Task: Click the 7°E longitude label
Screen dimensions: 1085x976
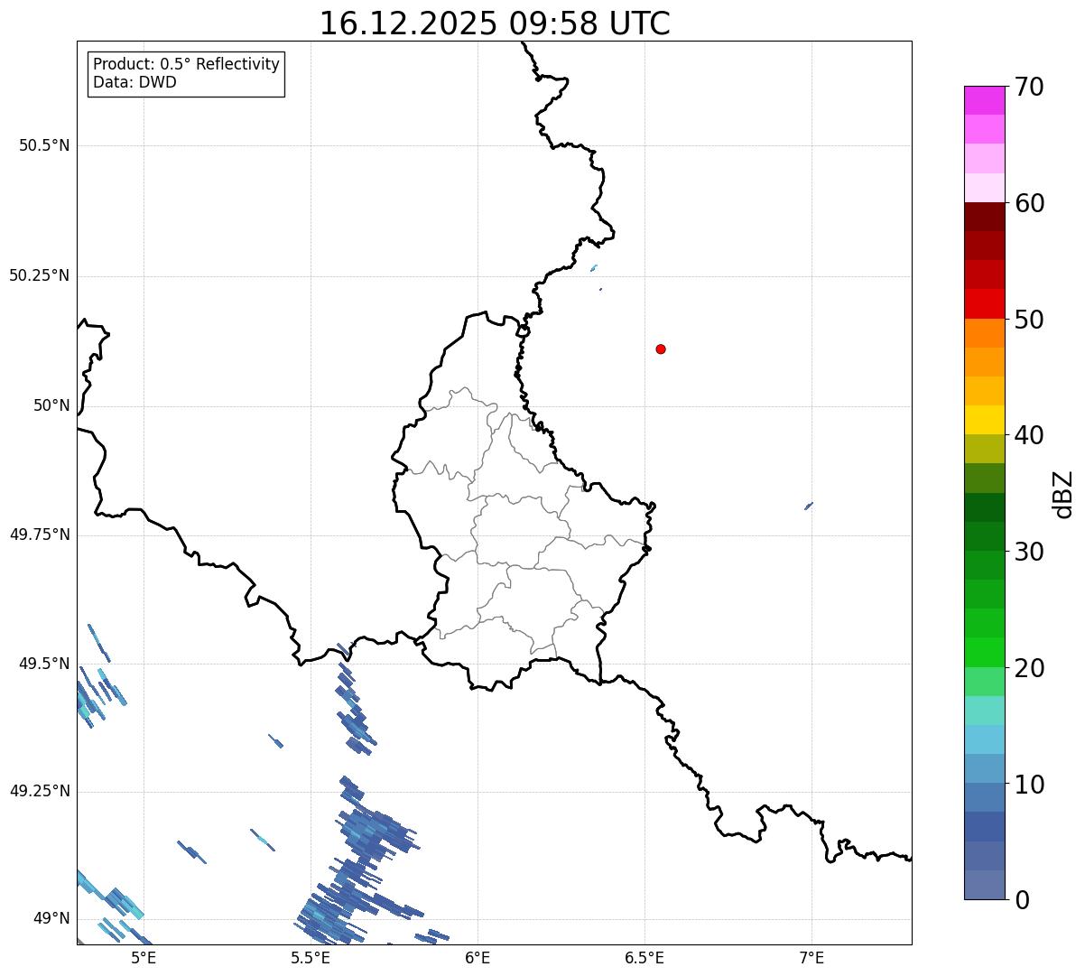Action: tap(811, 957)
